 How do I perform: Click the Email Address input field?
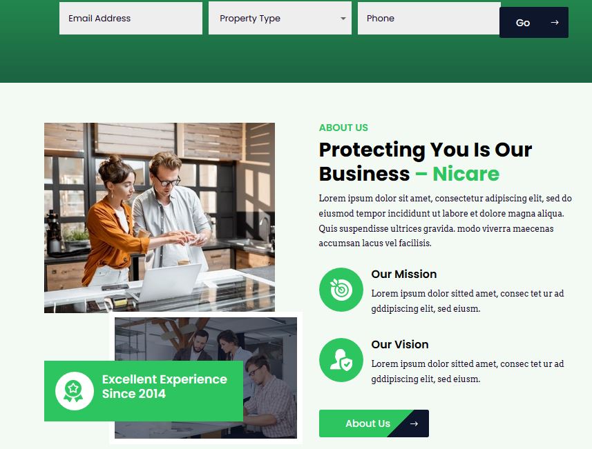point(131,18)
